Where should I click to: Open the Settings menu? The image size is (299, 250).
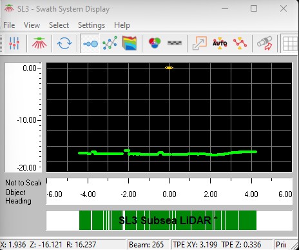coord(92,25)
